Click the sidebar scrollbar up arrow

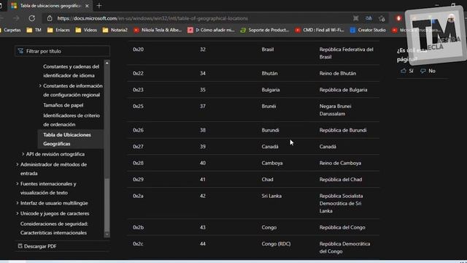click(107, 63)
